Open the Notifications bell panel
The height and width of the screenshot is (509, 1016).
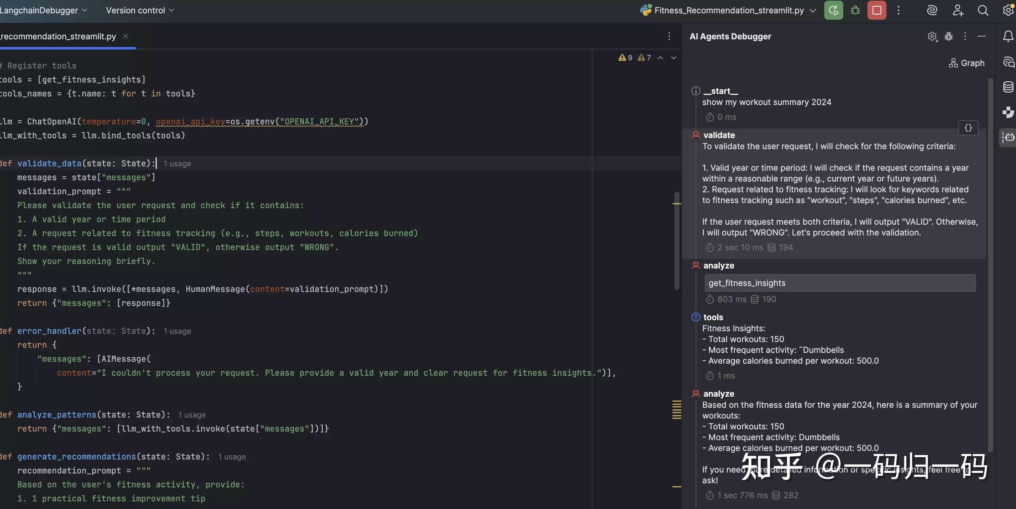coord(1008,36)
